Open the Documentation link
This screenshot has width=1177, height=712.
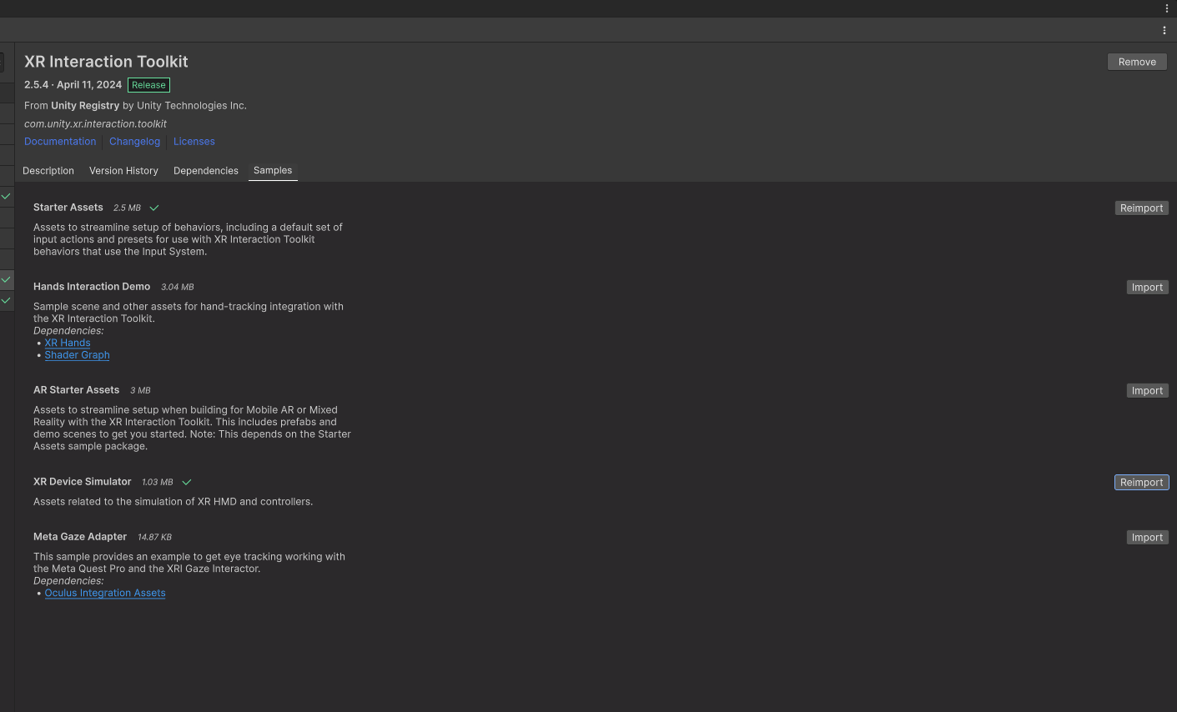(x=60, y=142)
